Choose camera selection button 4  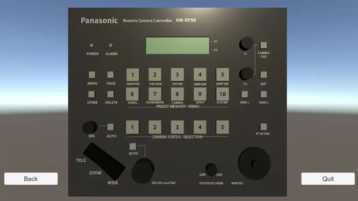click(x=200, y=127)
